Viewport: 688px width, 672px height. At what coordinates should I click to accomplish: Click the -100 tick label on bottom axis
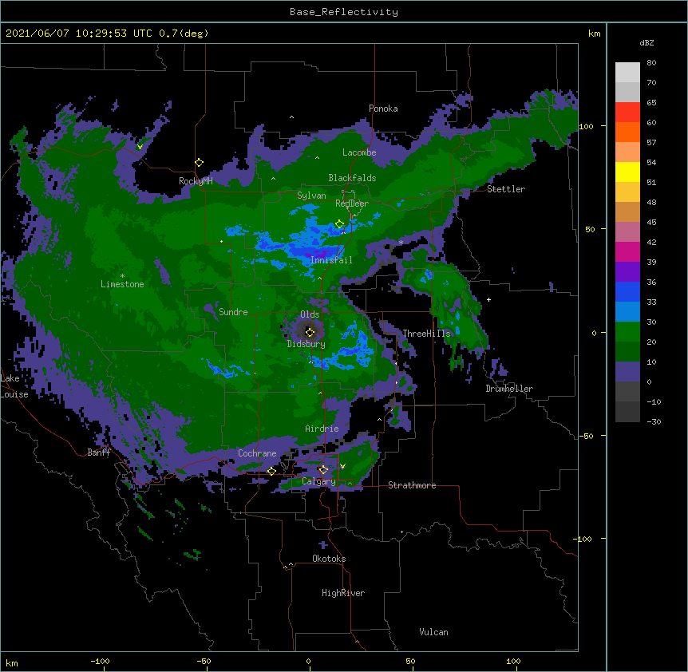coord(100,661)
